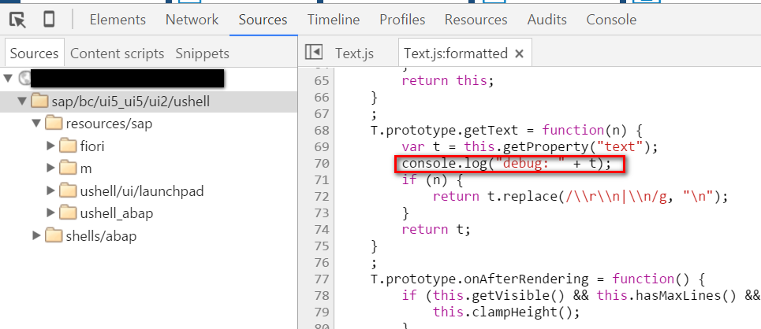761x329 pixels.
Task: Select the m folder
Action: (x=86, y=168)
